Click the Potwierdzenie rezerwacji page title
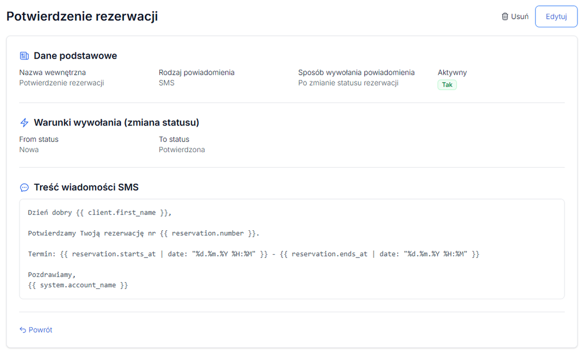The width and height of the screenshot is (585, 354). (x=82, y=17)
